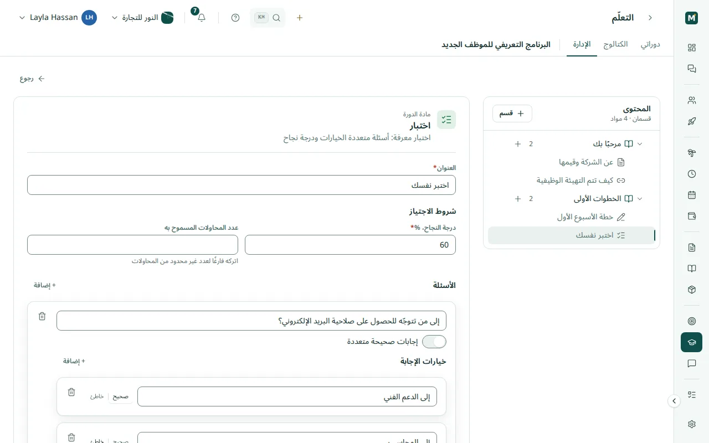Open the open-book knowledge icon in sidebar
The image size is (709, 443).
[x=691, y=269]
